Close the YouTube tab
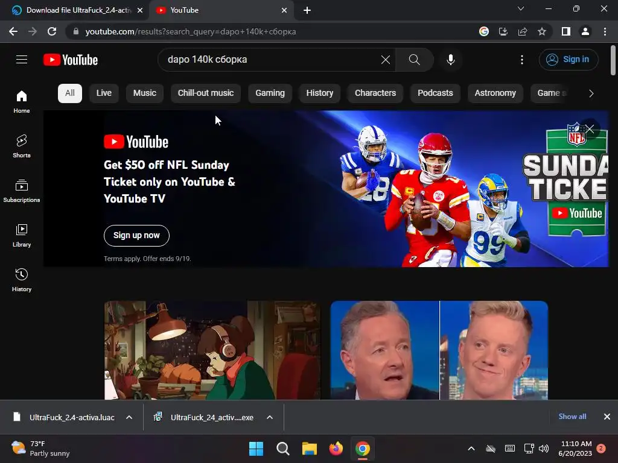 tap(284, 10)
